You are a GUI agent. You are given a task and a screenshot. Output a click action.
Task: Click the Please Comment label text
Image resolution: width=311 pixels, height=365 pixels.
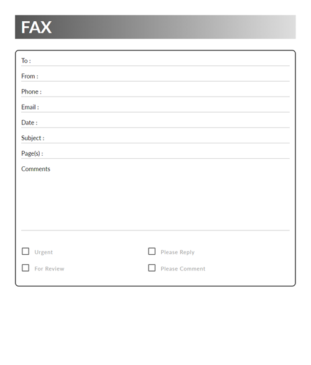(183, 269)
